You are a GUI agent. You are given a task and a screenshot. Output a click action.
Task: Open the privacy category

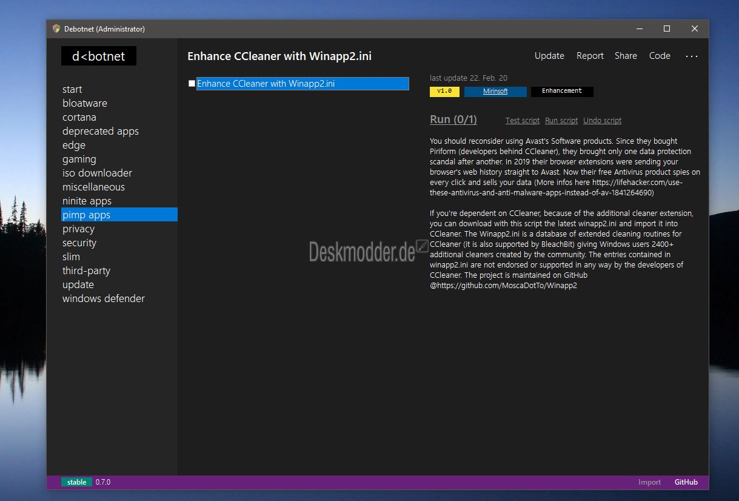click(78, 229)
